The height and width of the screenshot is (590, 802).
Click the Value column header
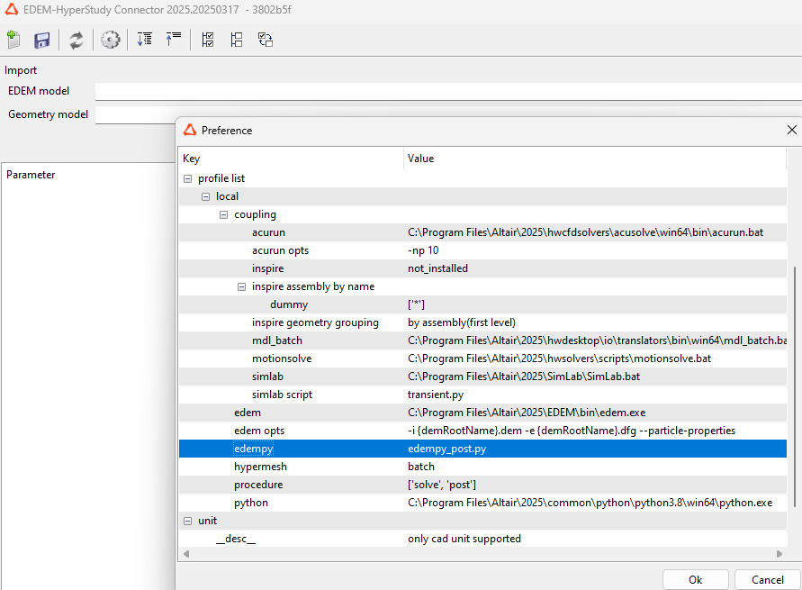[595, 159]
